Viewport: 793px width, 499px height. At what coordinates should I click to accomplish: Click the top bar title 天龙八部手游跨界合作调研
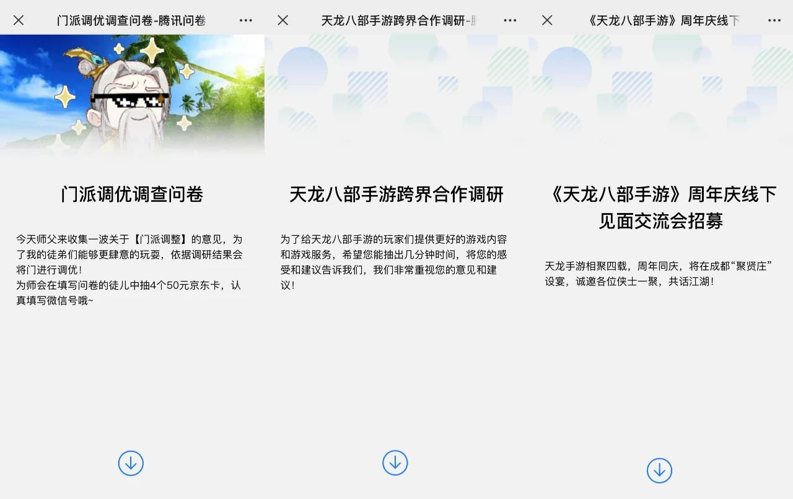pos(398,20)
